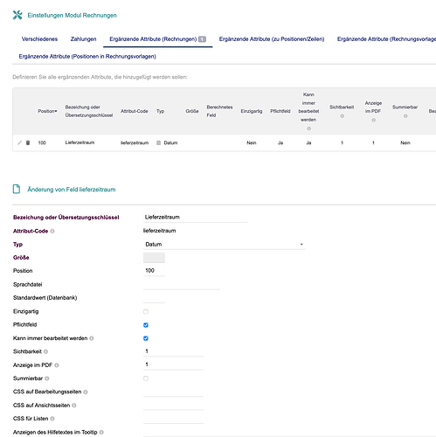Enable the Einzigartig checkbox
The height and width of the screenshot is (437, 436).
[146, 312]
